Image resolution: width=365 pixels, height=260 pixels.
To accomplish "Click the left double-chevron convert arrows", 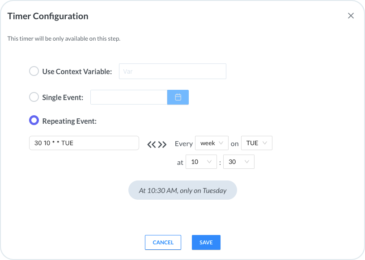I will point(152,144).
